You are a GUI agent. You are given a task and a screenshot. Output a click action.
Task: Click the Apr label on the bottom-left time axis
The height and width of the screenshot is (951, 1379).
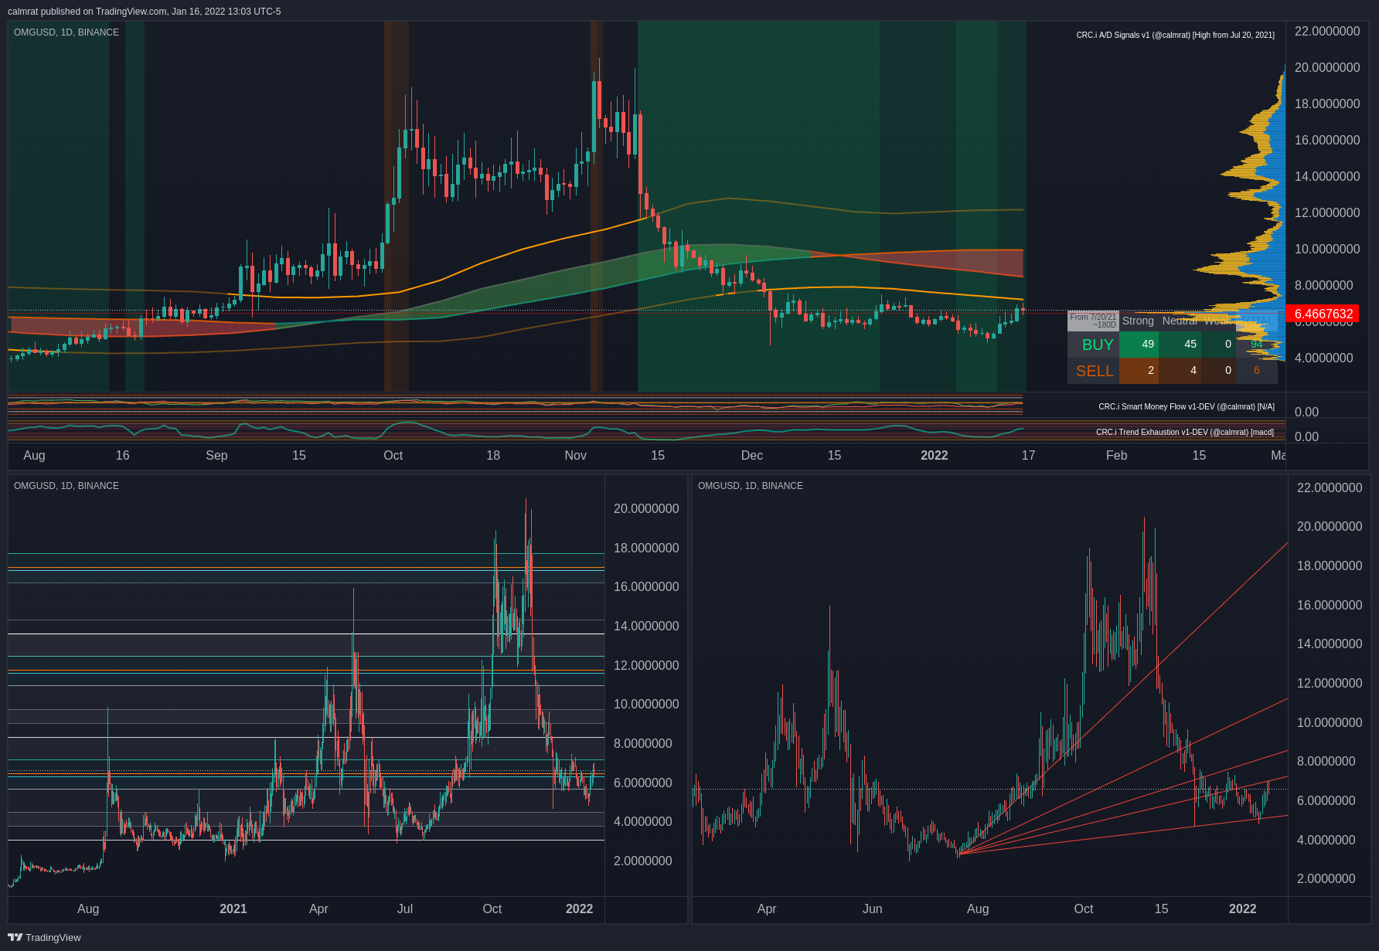coord(318,909)
